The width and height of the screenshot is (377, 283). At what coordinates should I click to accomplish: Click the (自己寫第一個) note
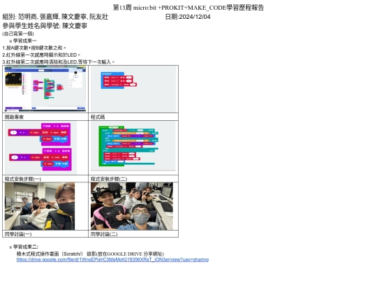(18, 34)
